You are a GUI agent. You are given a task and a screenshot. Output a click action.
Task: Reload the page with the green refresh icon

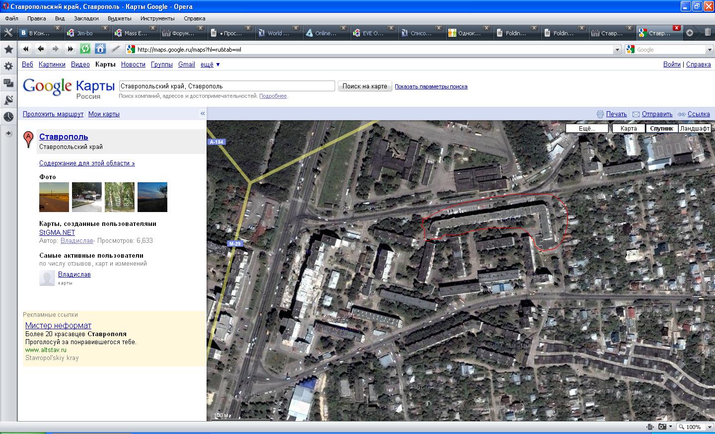pyautogui.click(x=85, y=49)
